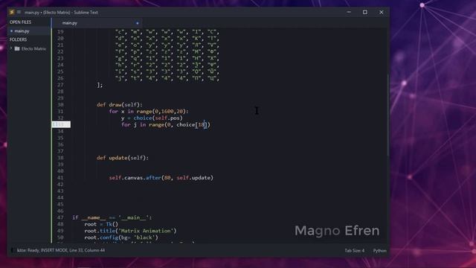The height and width of the screenshot is (268, 476).
Task: Maximize the Sublime Text window
Action: point(365,12)
